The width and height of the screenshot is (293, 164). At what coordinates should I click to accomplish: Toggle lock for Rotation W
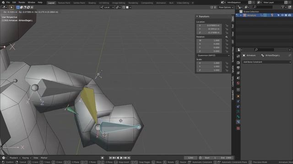pyautogui.click(x=227, y=41)
